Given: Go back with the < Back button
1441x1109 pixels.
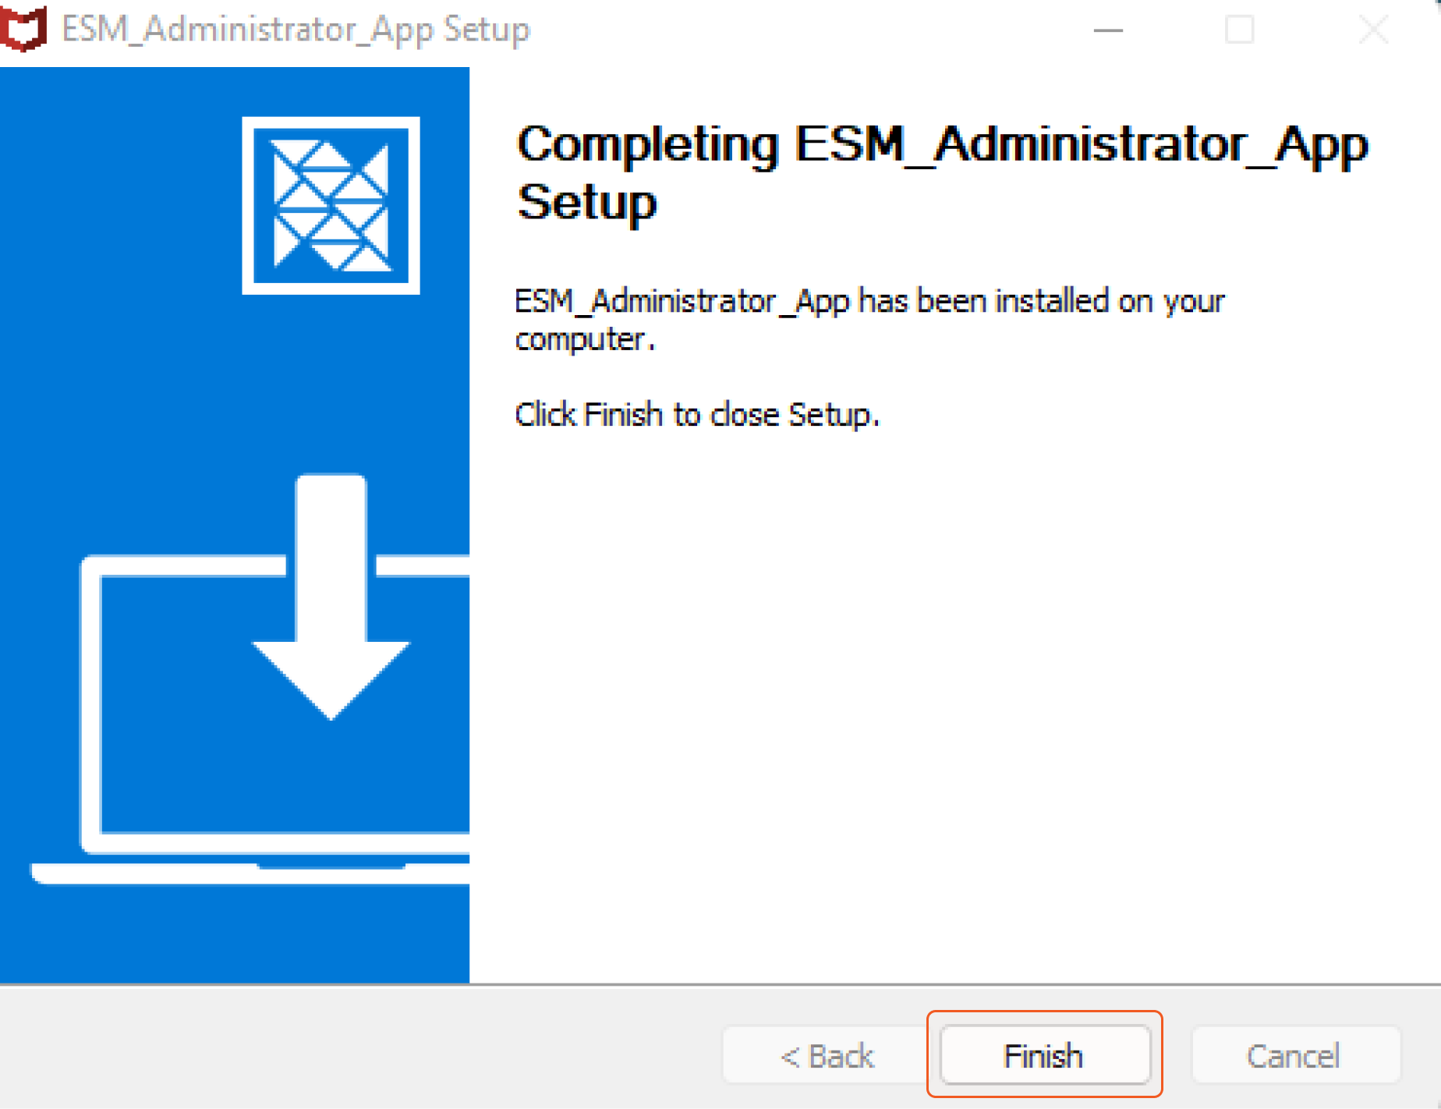Looking at the screenshot, I should (827, 1056).
